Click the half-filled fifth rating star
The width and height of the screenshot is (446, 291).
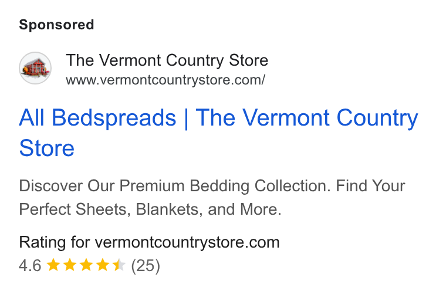click(x=119, y=265)
